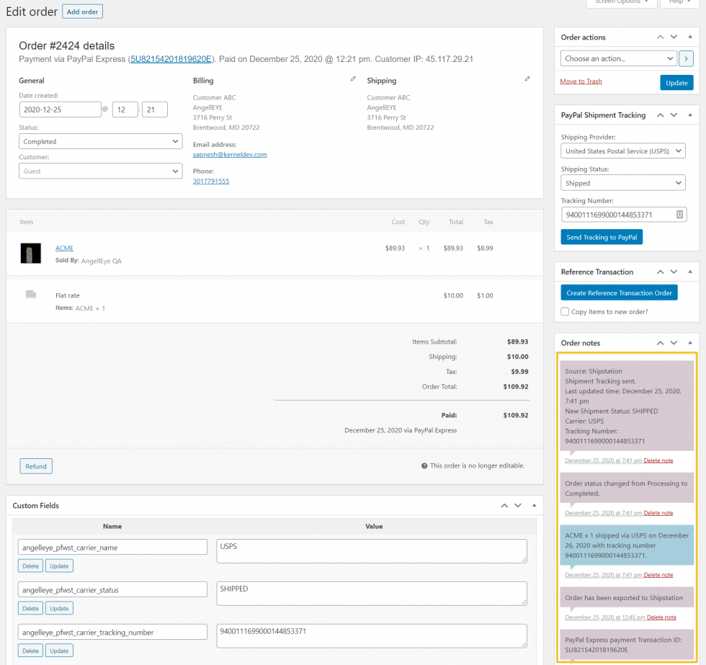Move Order actions panel up
Image resolution: width=706 pixels, height=665 pixels.
[x=660, y=37]
